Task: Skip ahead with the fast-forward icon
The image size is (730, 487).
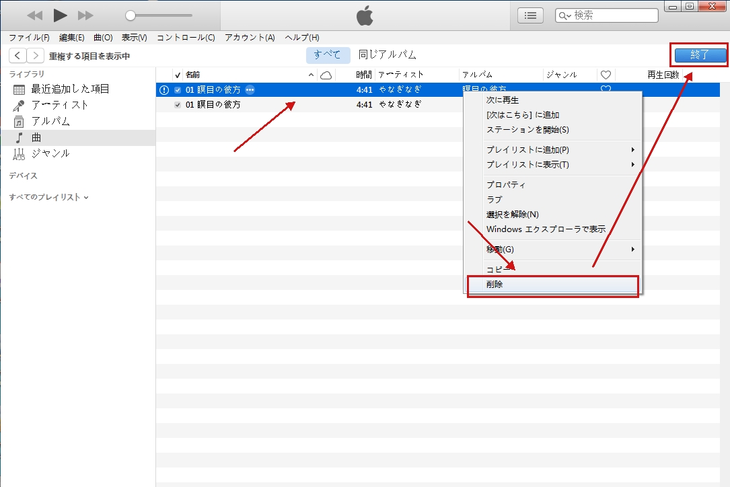Action: click(x=85, y=16)
